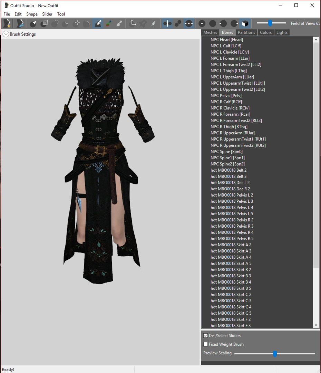The width and height of the screenshot is (321, 373).
Task: Select bone 'hdt MBO0018 Belt 2'
Action: (x=228, y=170)
